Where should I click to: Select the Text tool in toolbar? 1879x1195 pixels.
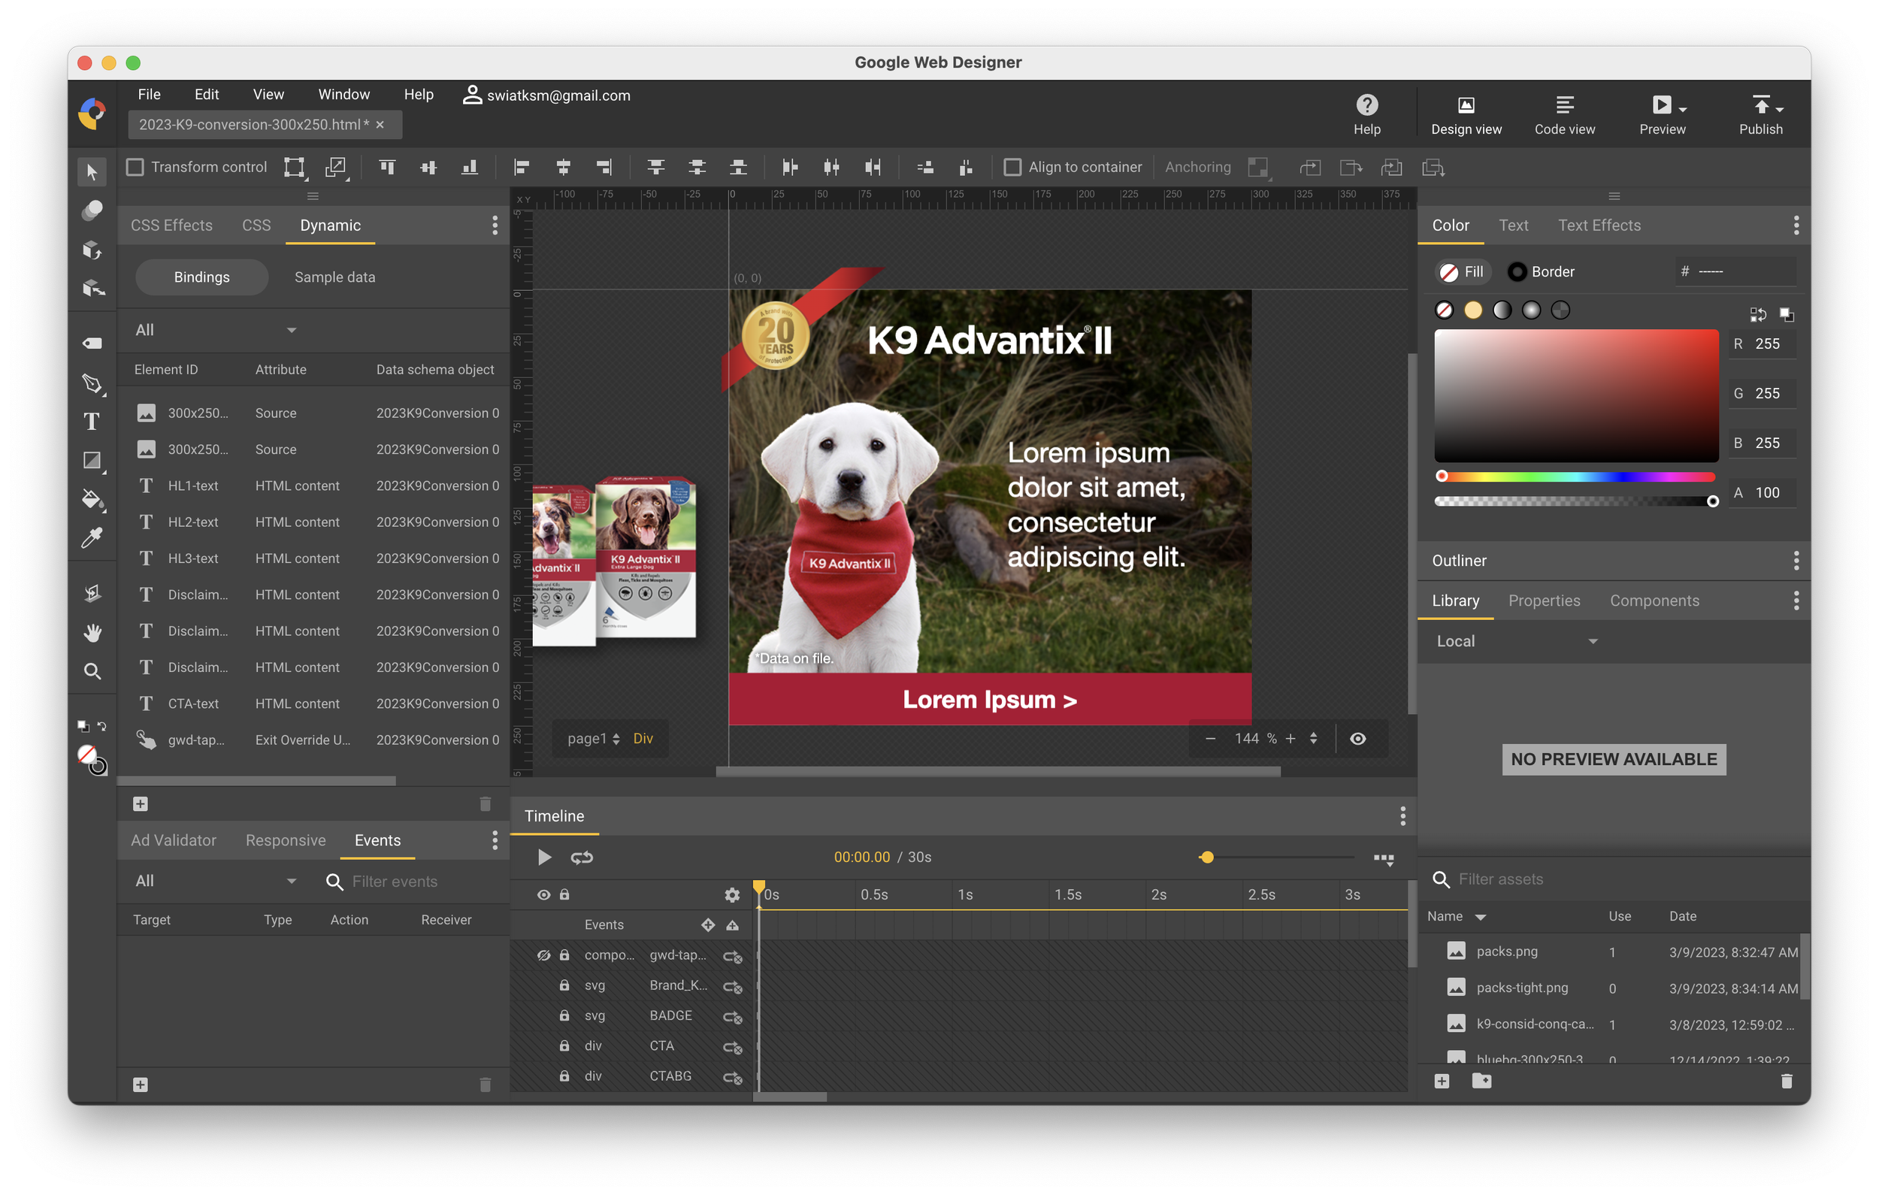91,422
